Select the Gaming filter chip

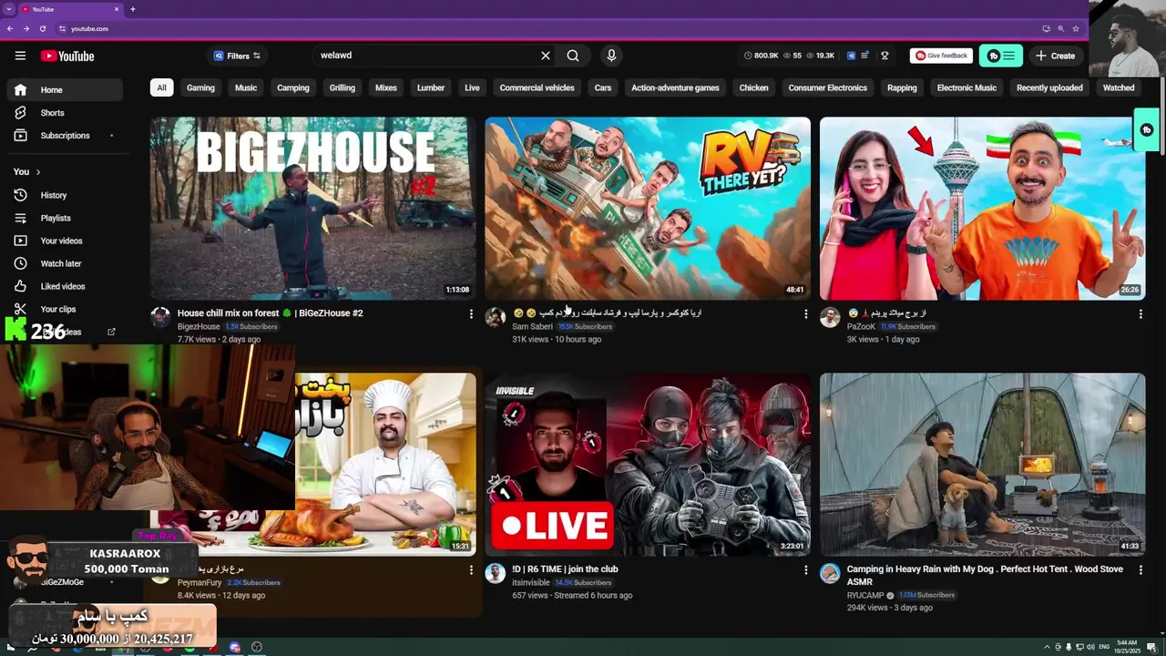(x=200, y=87)
